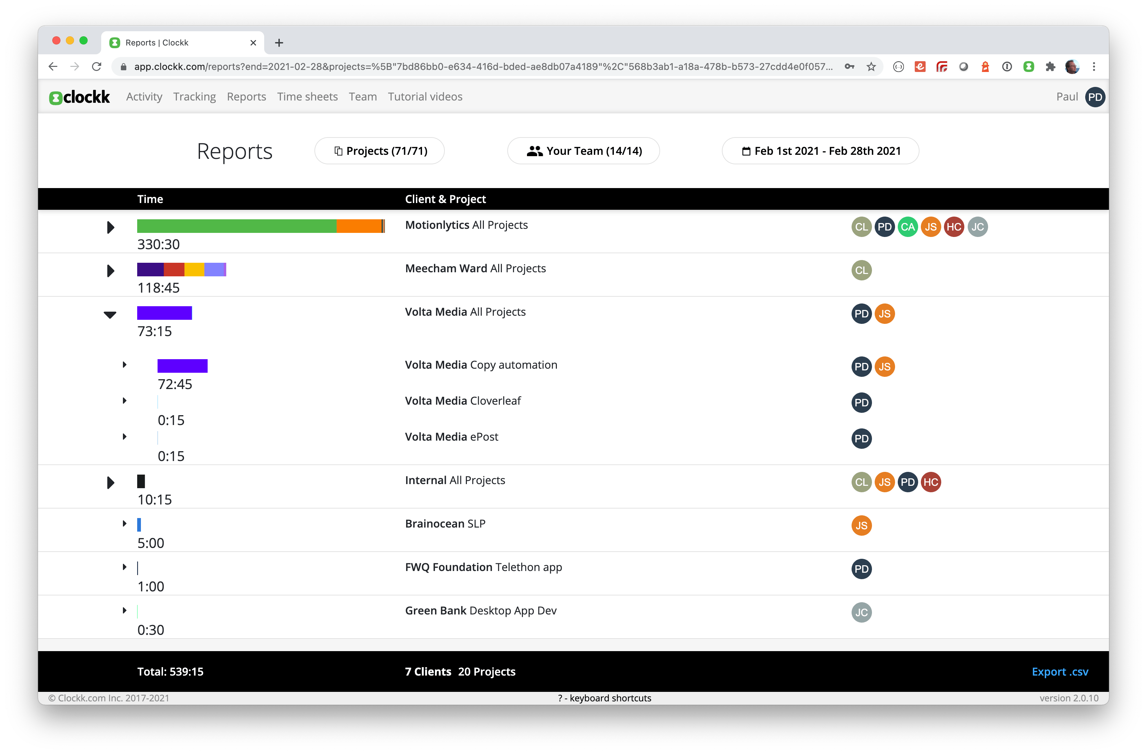The height and width of the screenshot is (755, 1147).
Task: Click the Total: 539:15 footer text
Action: (170, 671)
